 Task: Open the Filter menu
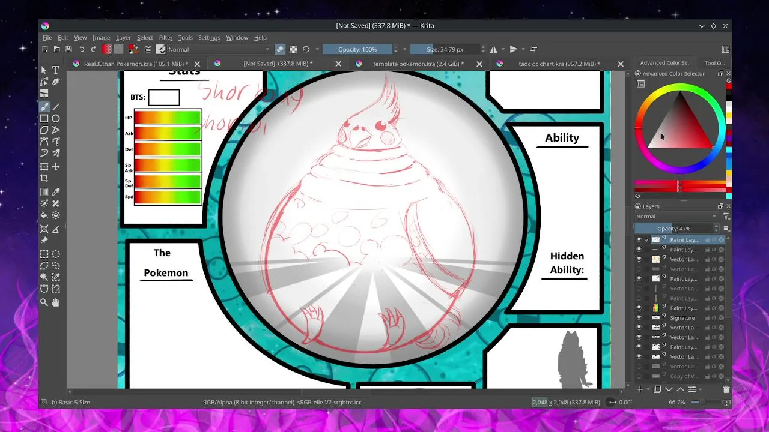coord(166,38)
